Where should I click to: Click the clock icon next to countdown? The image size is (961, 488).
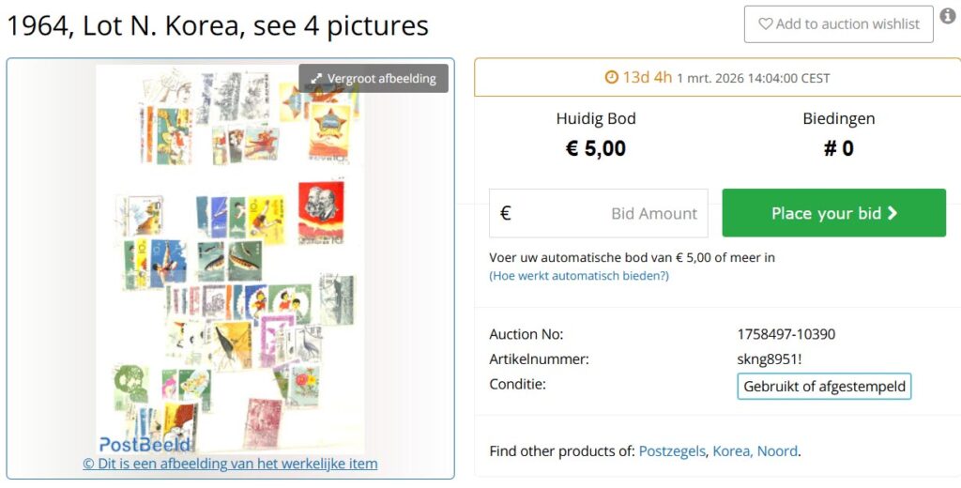click(x=612, y=78)
